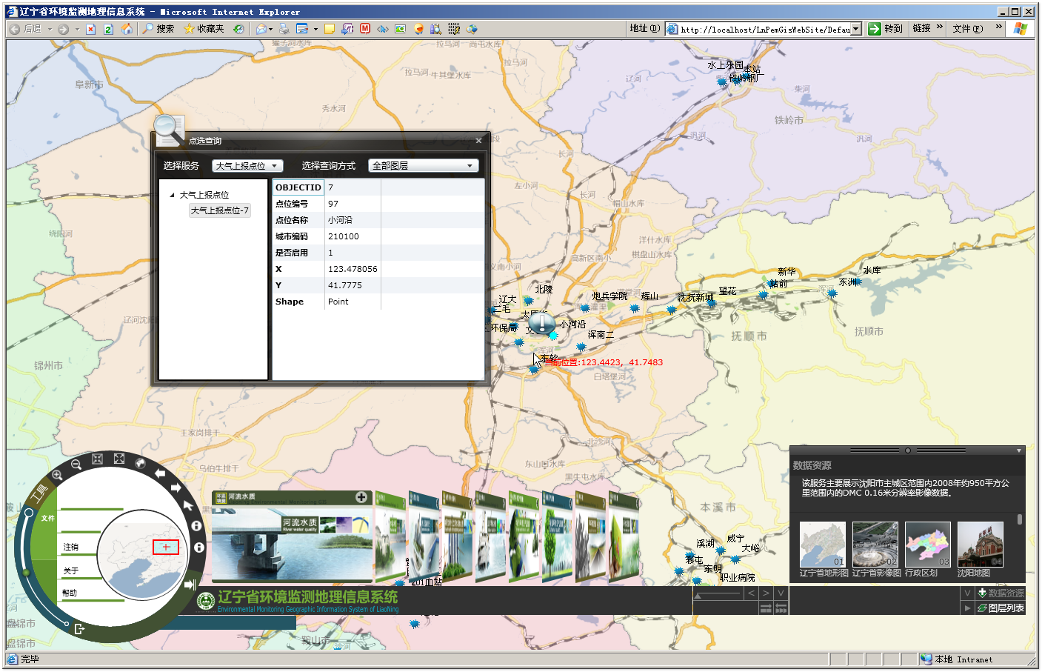Click the exit icon on circular widget
This screenshot has height=672, width=1042.
pos(79,629)
